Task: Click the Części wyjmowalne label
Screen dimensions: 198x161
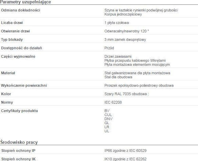Action: point(18,57)
